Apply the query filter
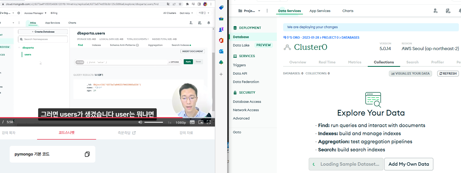The width and height of the screenshot is (461, 173). pyautogui.click(x=188, y=62)
